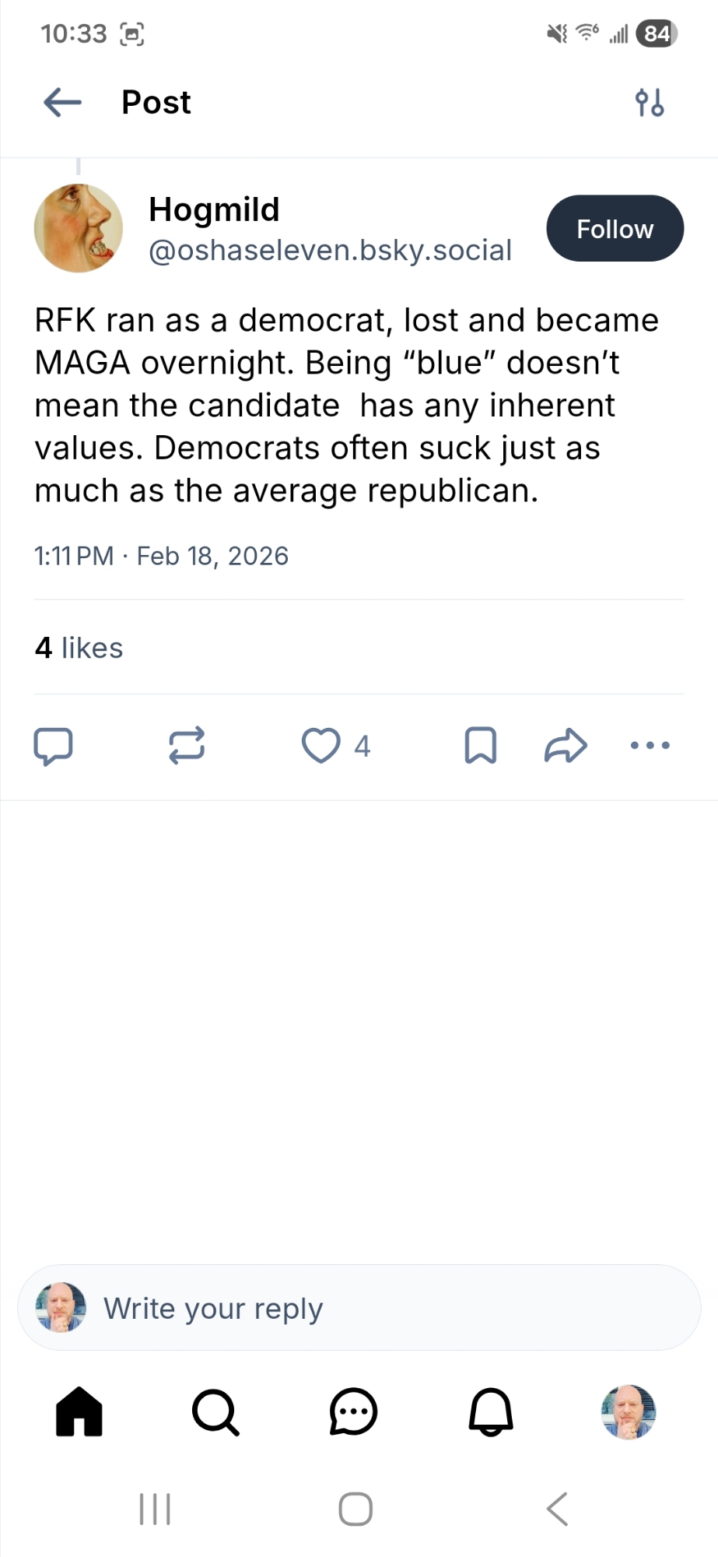Image resolution: width=718 pixels, height=1557 pixels.
Task: Open the @oshaseleven.bsky.social handle link
Action: click(x=330, y=251)
